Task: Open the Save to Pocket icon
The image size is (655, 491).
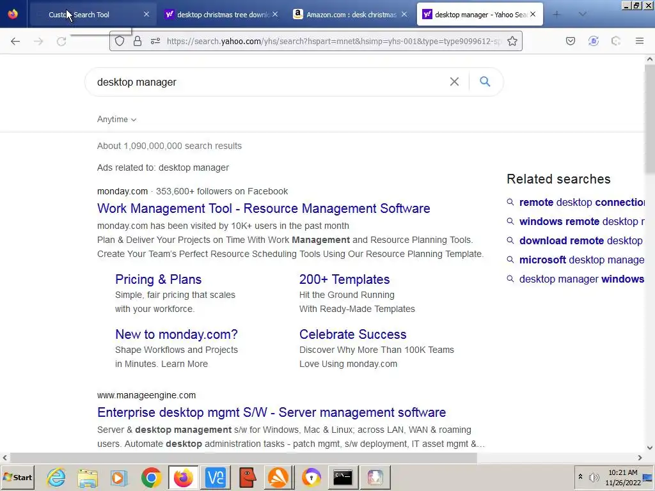Action: point(571,41)
